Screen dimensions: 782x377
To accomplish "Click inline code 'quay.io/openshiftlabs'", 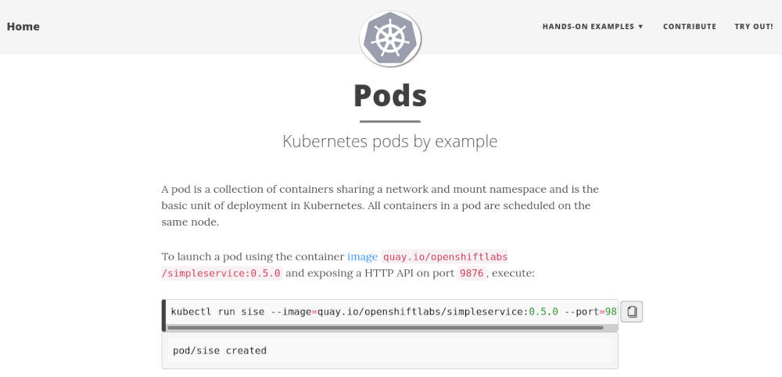I will 445,257.
